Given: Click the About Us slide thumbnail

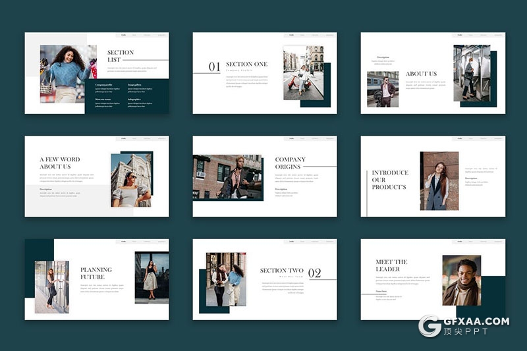Looking at the screenshot, I should coord(433,73).
